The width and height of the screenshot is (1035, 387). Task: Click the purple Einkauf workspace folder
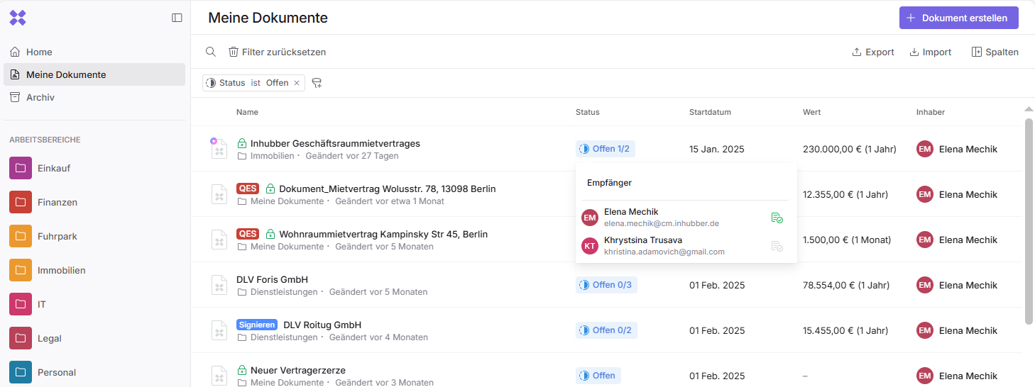tap(21, 168)
